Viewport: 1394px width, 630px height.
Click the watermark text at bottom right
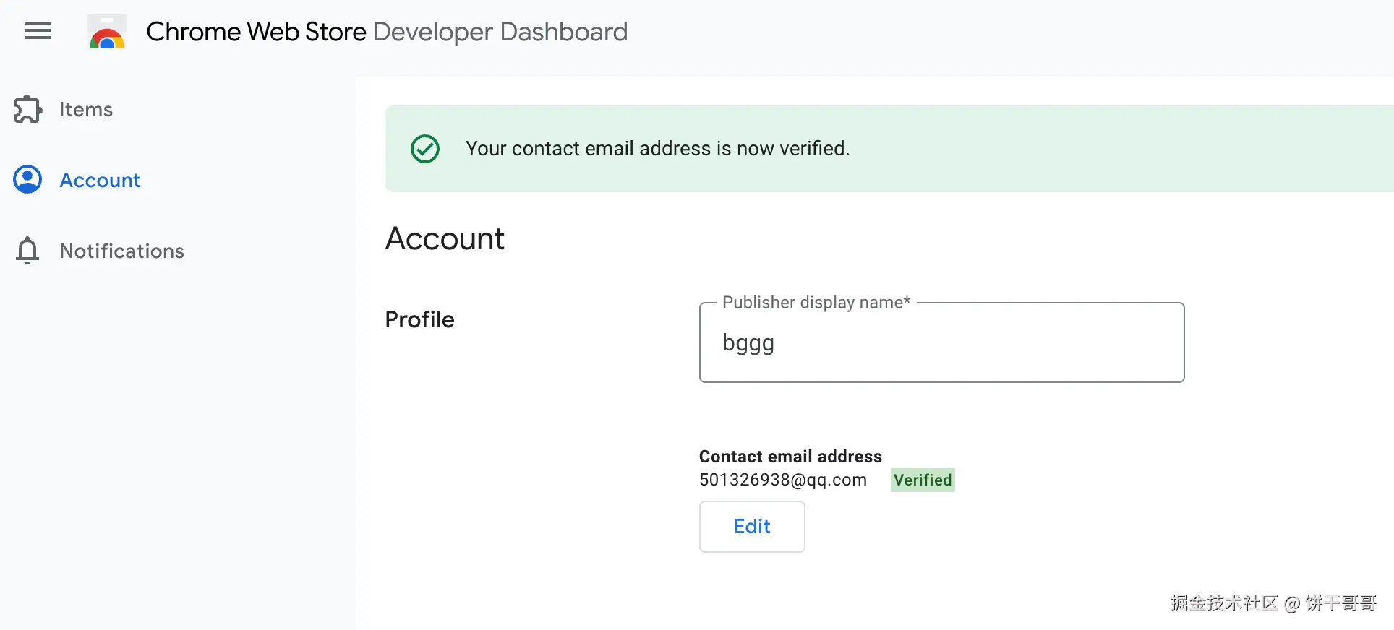tap(1273, 603)
